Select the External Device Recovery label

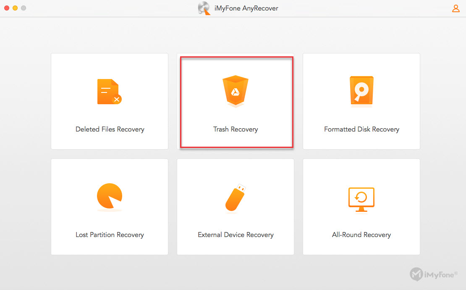coord(236,235)
